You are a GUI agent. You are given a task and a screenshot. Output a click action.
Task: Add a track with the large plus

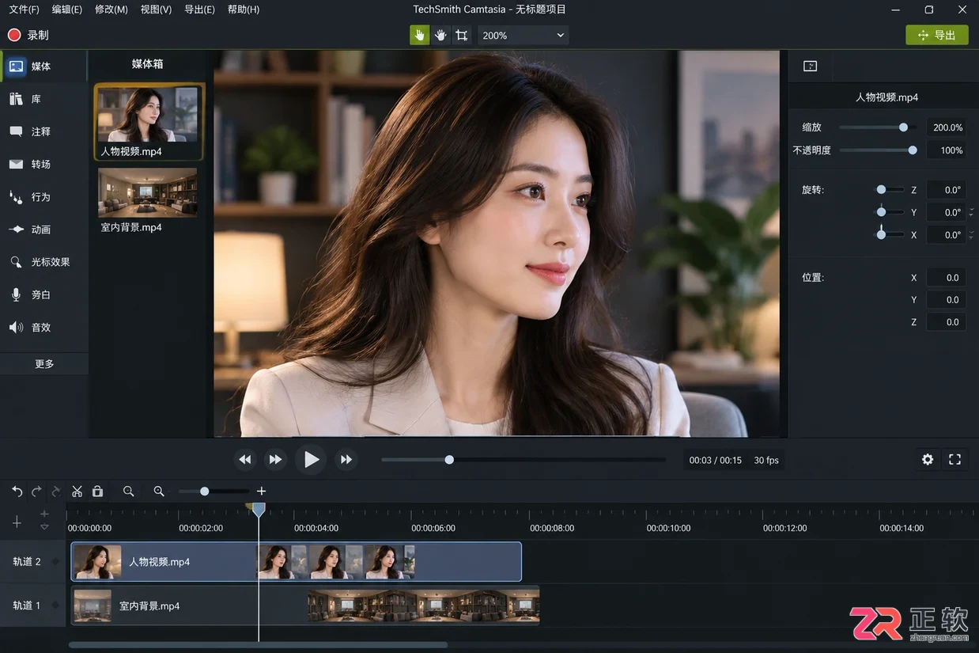coord(17,522)
